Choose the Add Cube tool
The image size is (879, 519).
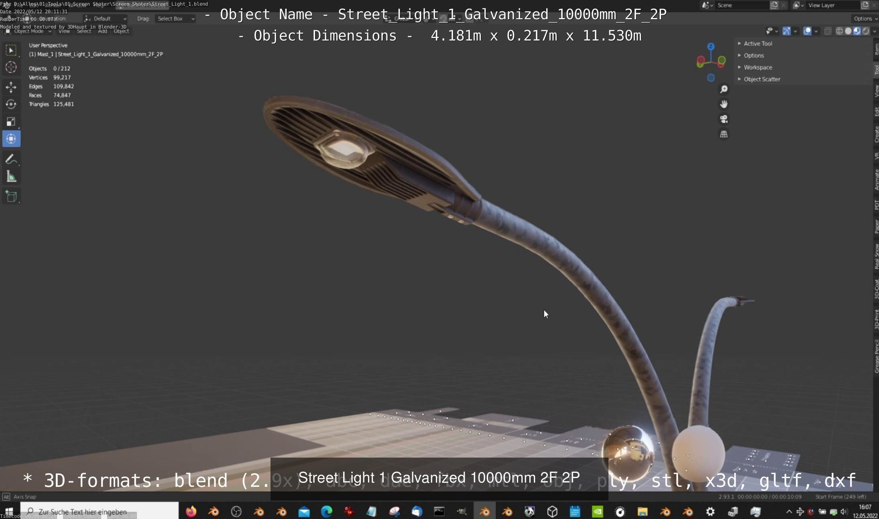coord(11,197)
